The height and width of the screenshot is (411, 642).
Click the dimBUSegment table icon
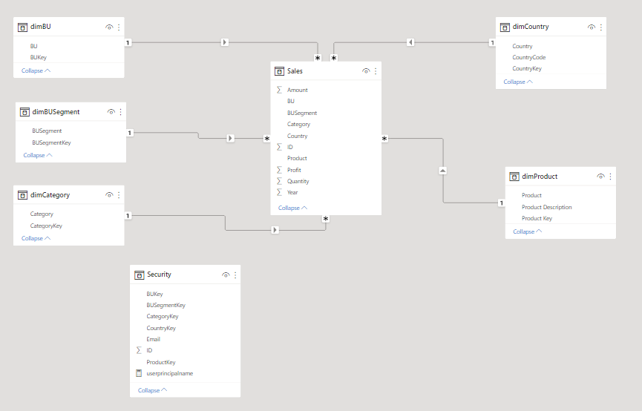point(24,112)
